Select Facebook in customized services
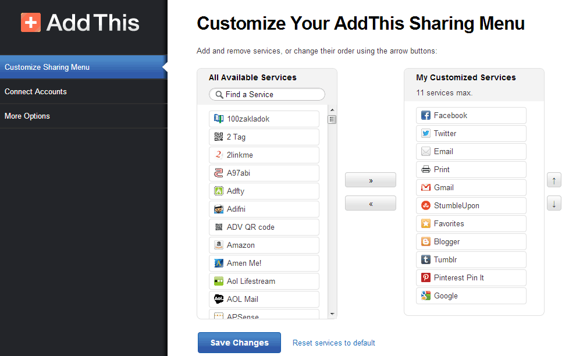This screenshot has width=569, height=356. (471, 115)
